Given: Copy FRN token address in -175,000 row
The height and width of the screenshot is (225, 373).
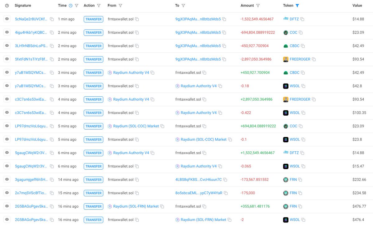Looking at the screenshot, I should [300, 193].
